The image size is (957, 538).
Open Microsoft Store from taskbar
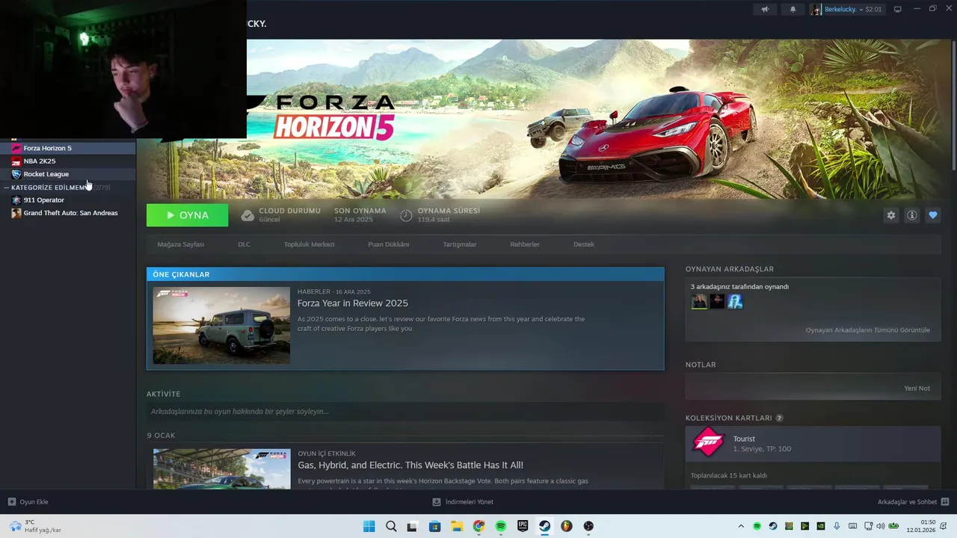pos(434,526)
